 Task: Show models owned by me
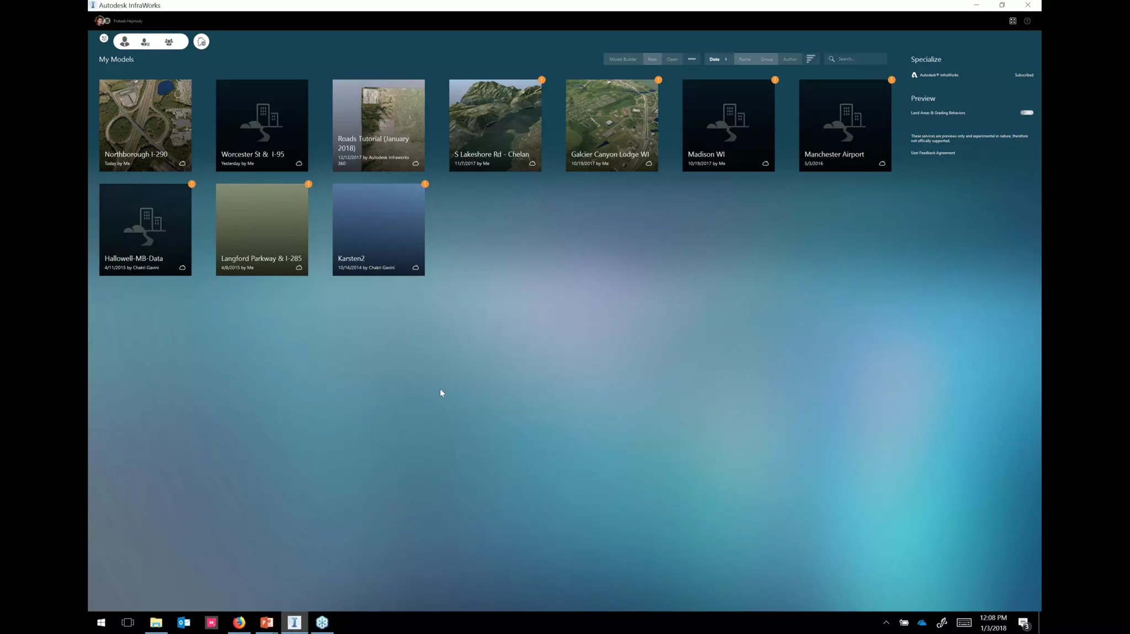[x=125, y=42]
